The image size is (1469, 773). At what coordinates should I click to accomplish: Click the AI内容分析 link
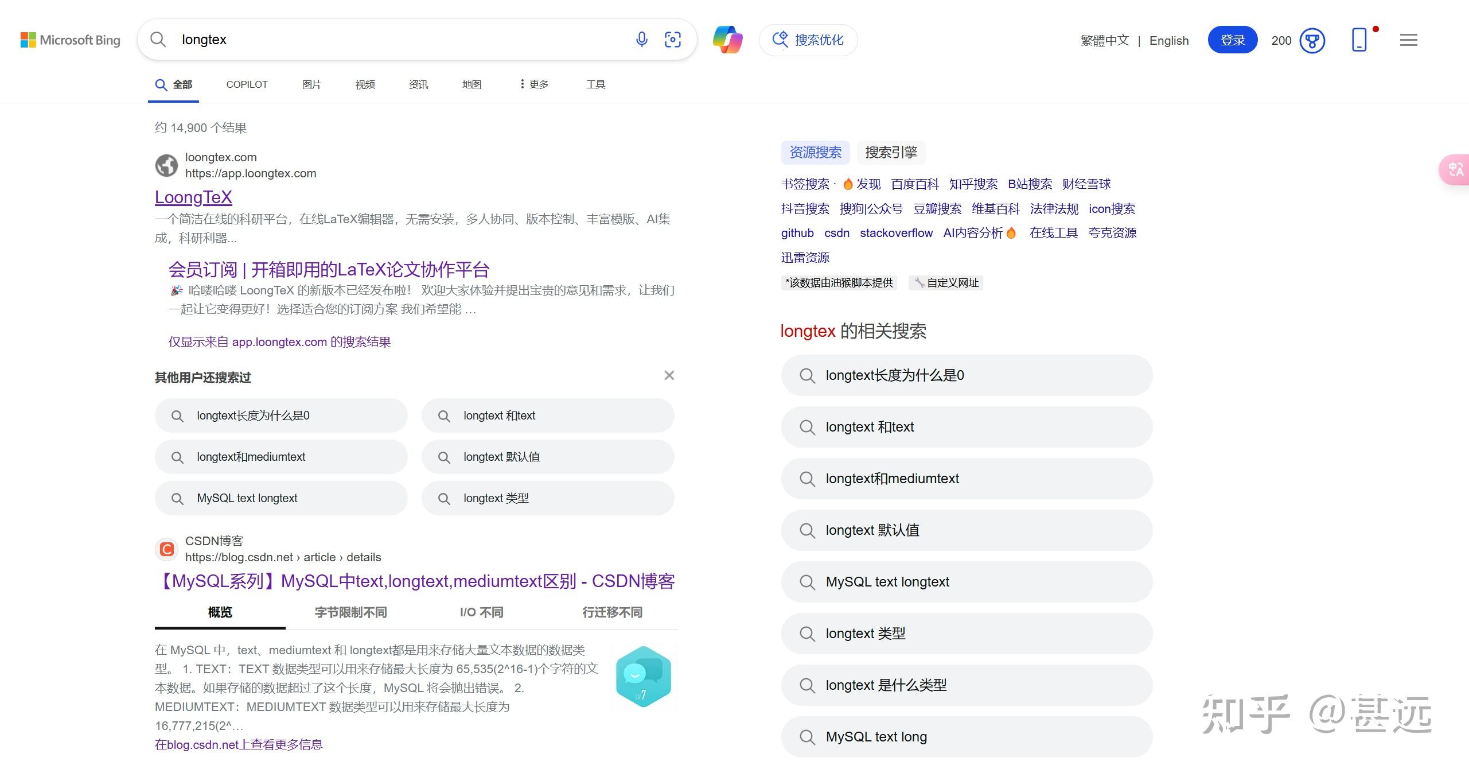pos(980,233)
